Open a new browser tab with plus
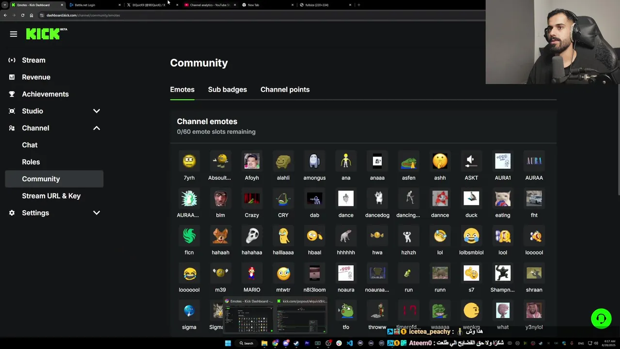This screenshot has width=620, height=349. [358, 5]
